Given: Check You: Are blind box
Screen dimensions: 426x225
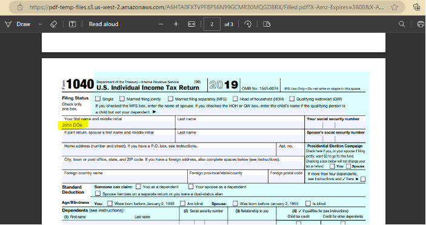Looking at the screenshot, I should coord(182,204).
